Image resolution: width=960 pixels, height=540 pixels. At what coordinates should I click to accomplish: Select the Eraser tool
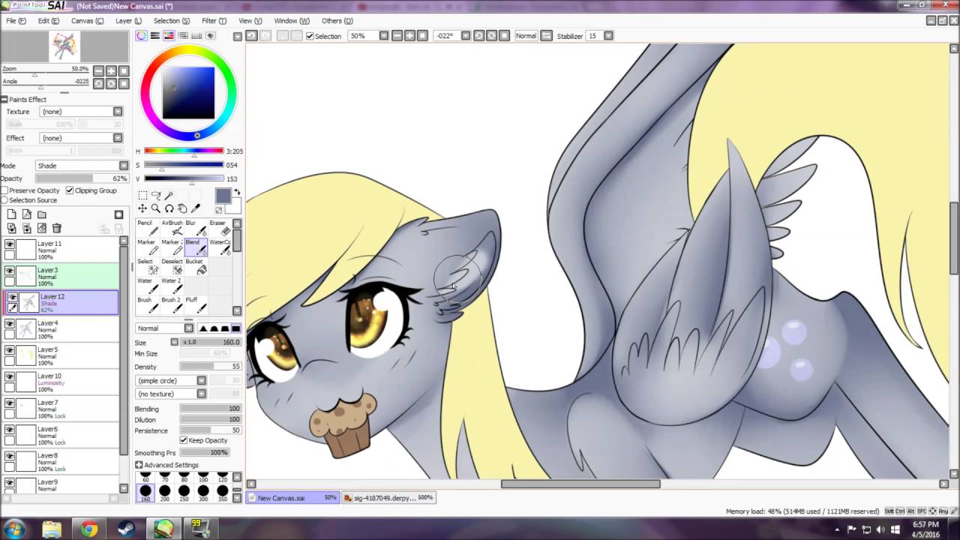click(x=220, y=228)
